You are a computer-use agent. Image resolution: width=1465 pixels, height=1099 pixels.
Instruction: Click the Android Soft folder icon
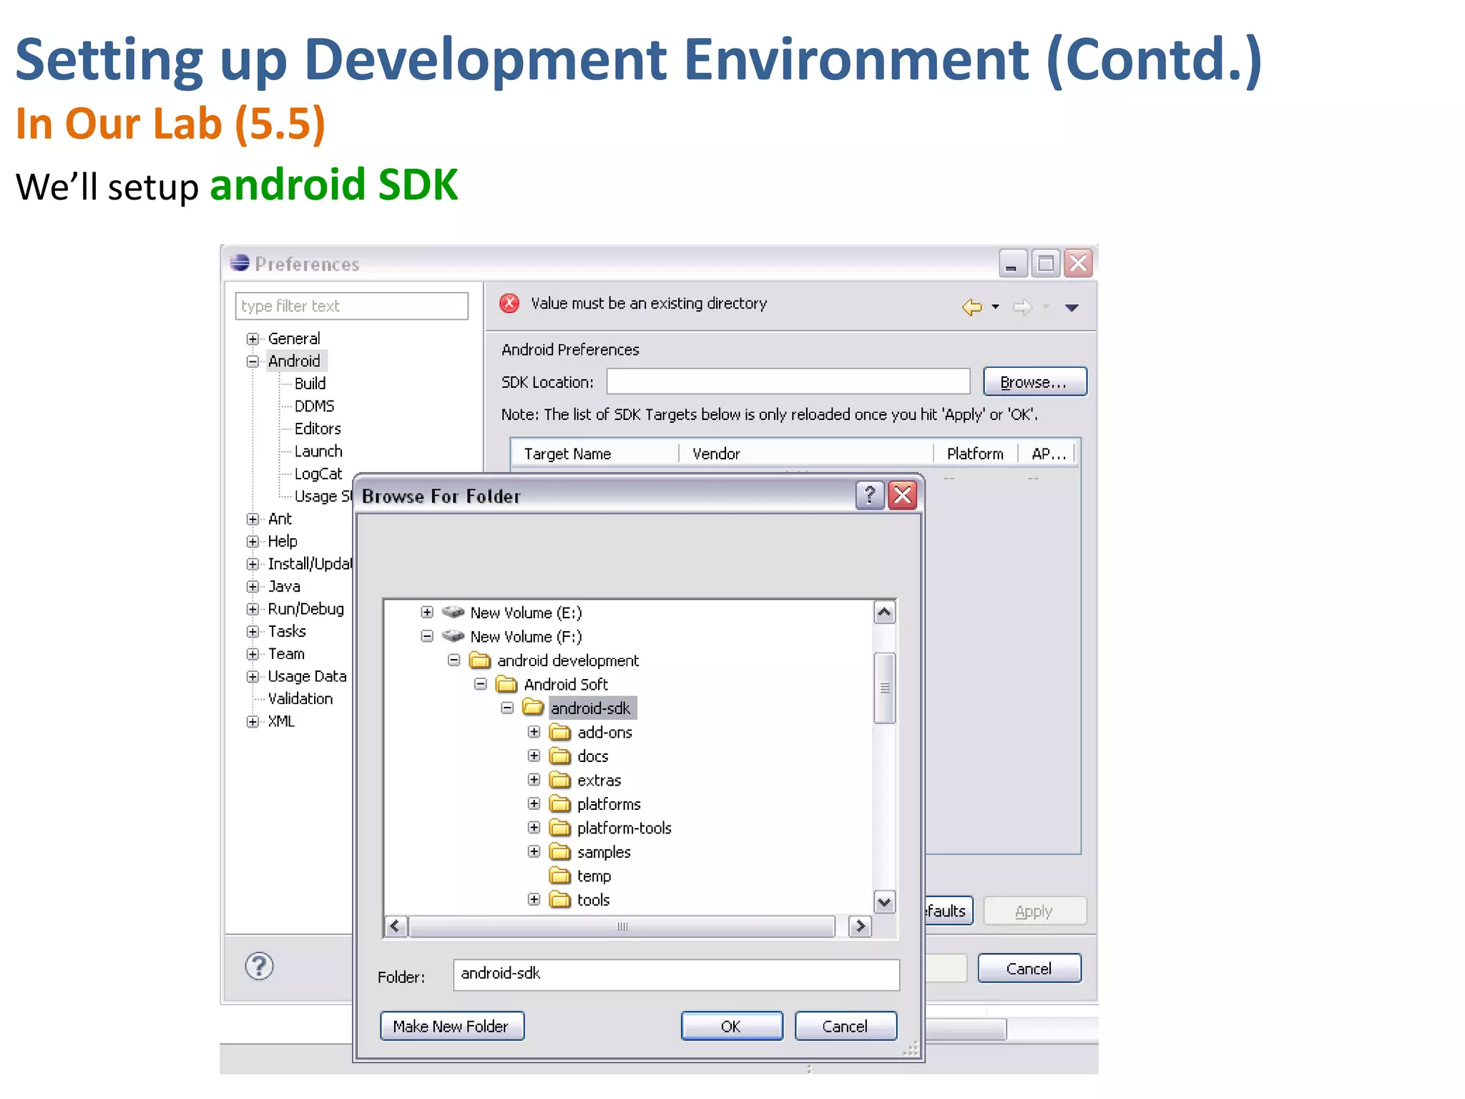[506, 684]
